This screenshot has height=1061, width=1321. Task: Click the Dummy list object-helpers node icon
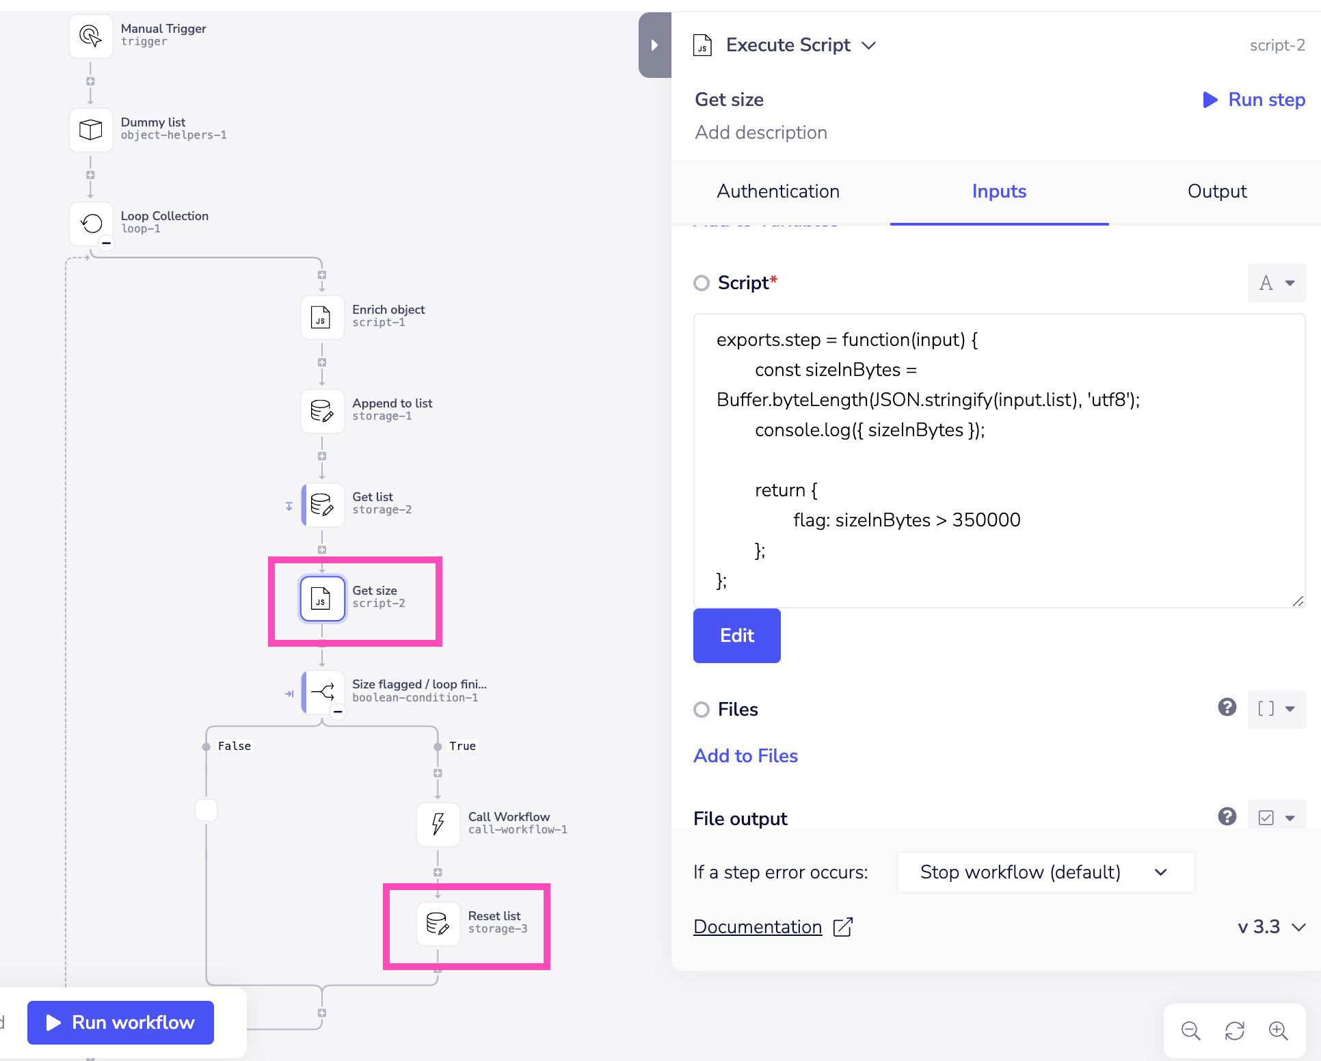coord(91,129)
